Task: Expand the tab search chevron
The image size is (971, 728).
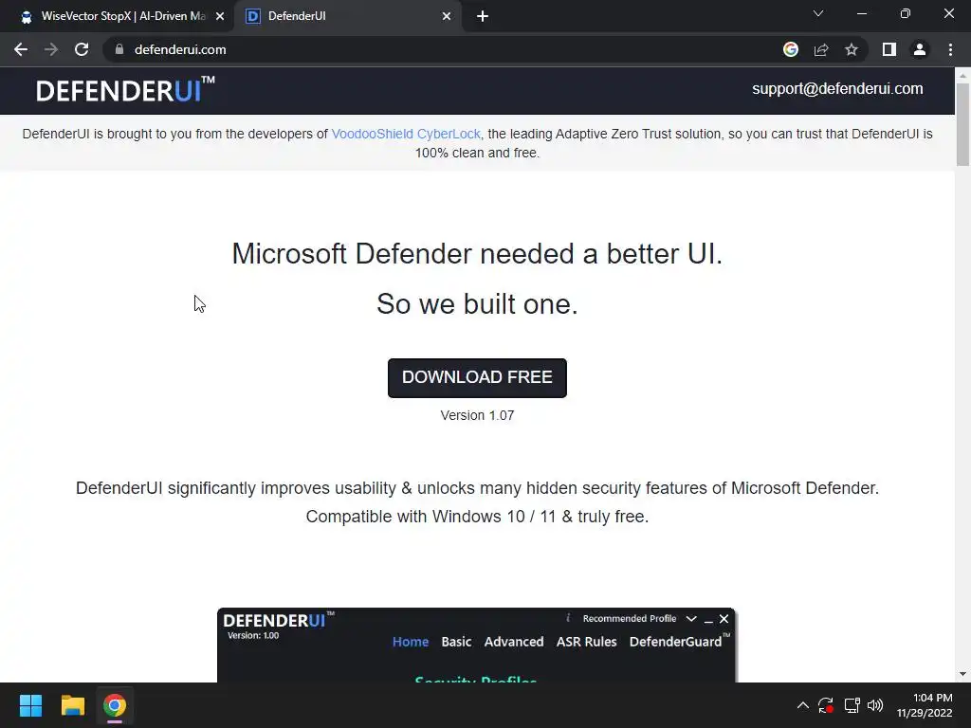Action: coord(818,13)
